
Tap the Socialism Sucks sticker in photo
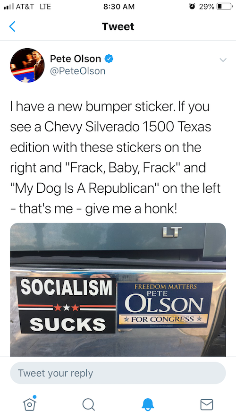coord(66,305)
